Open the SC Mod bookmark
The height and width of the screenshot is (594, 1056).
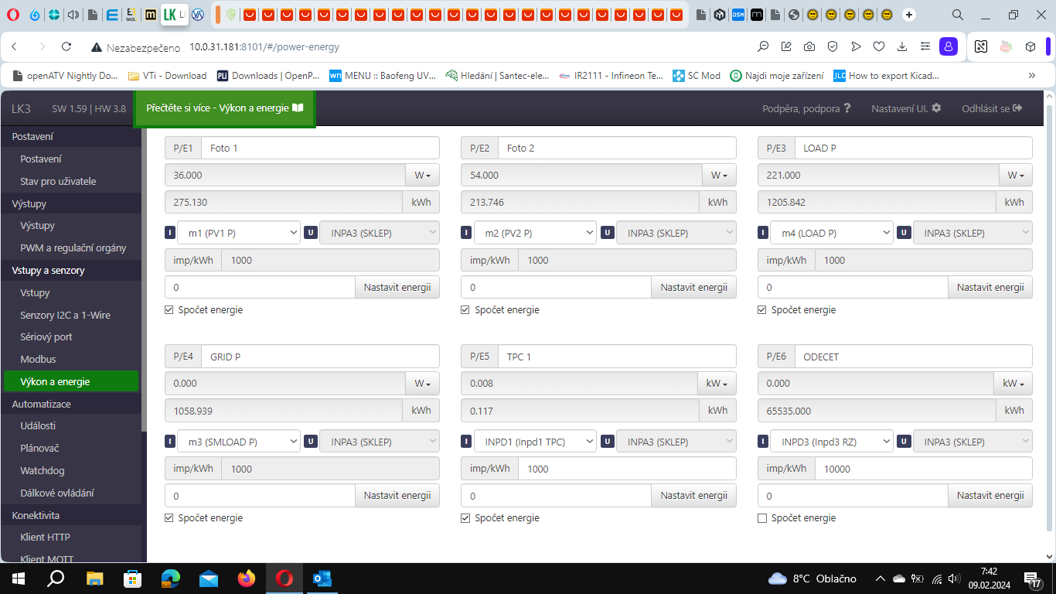[x=697, y=76]
